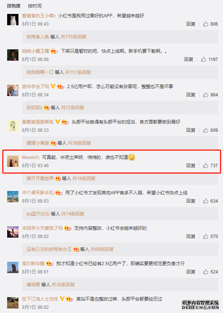This screenshot has width=223, height=313.
Task: Expand the 共151条回复 reply thread
Action: [x=78, y=72]
